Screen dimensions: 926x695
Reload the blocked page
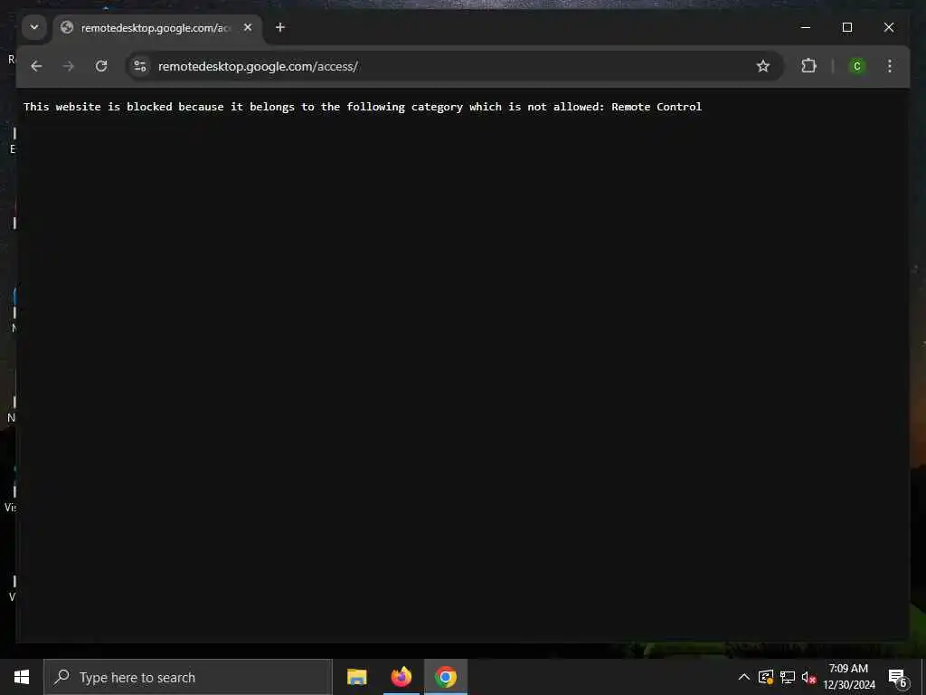tap(101, 66)
